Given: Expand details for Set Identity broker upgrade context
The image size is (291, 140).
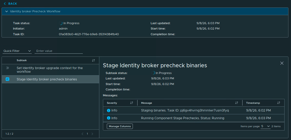Looking at the screenshot, I should (x=7, y=68).
